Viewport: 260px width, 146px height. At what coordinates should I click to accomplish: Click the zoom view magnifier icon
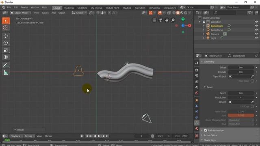(x=173, y=20)
